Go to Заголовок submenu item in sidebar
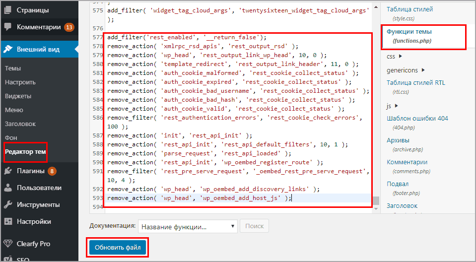This screenshot has width=476, height=262. [x=20, y=124]
